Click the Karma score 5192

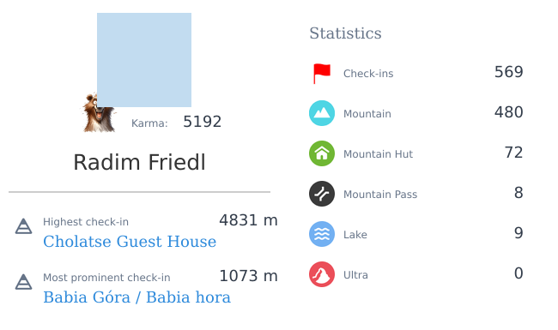pyautogui.click(x=202, y=122)
